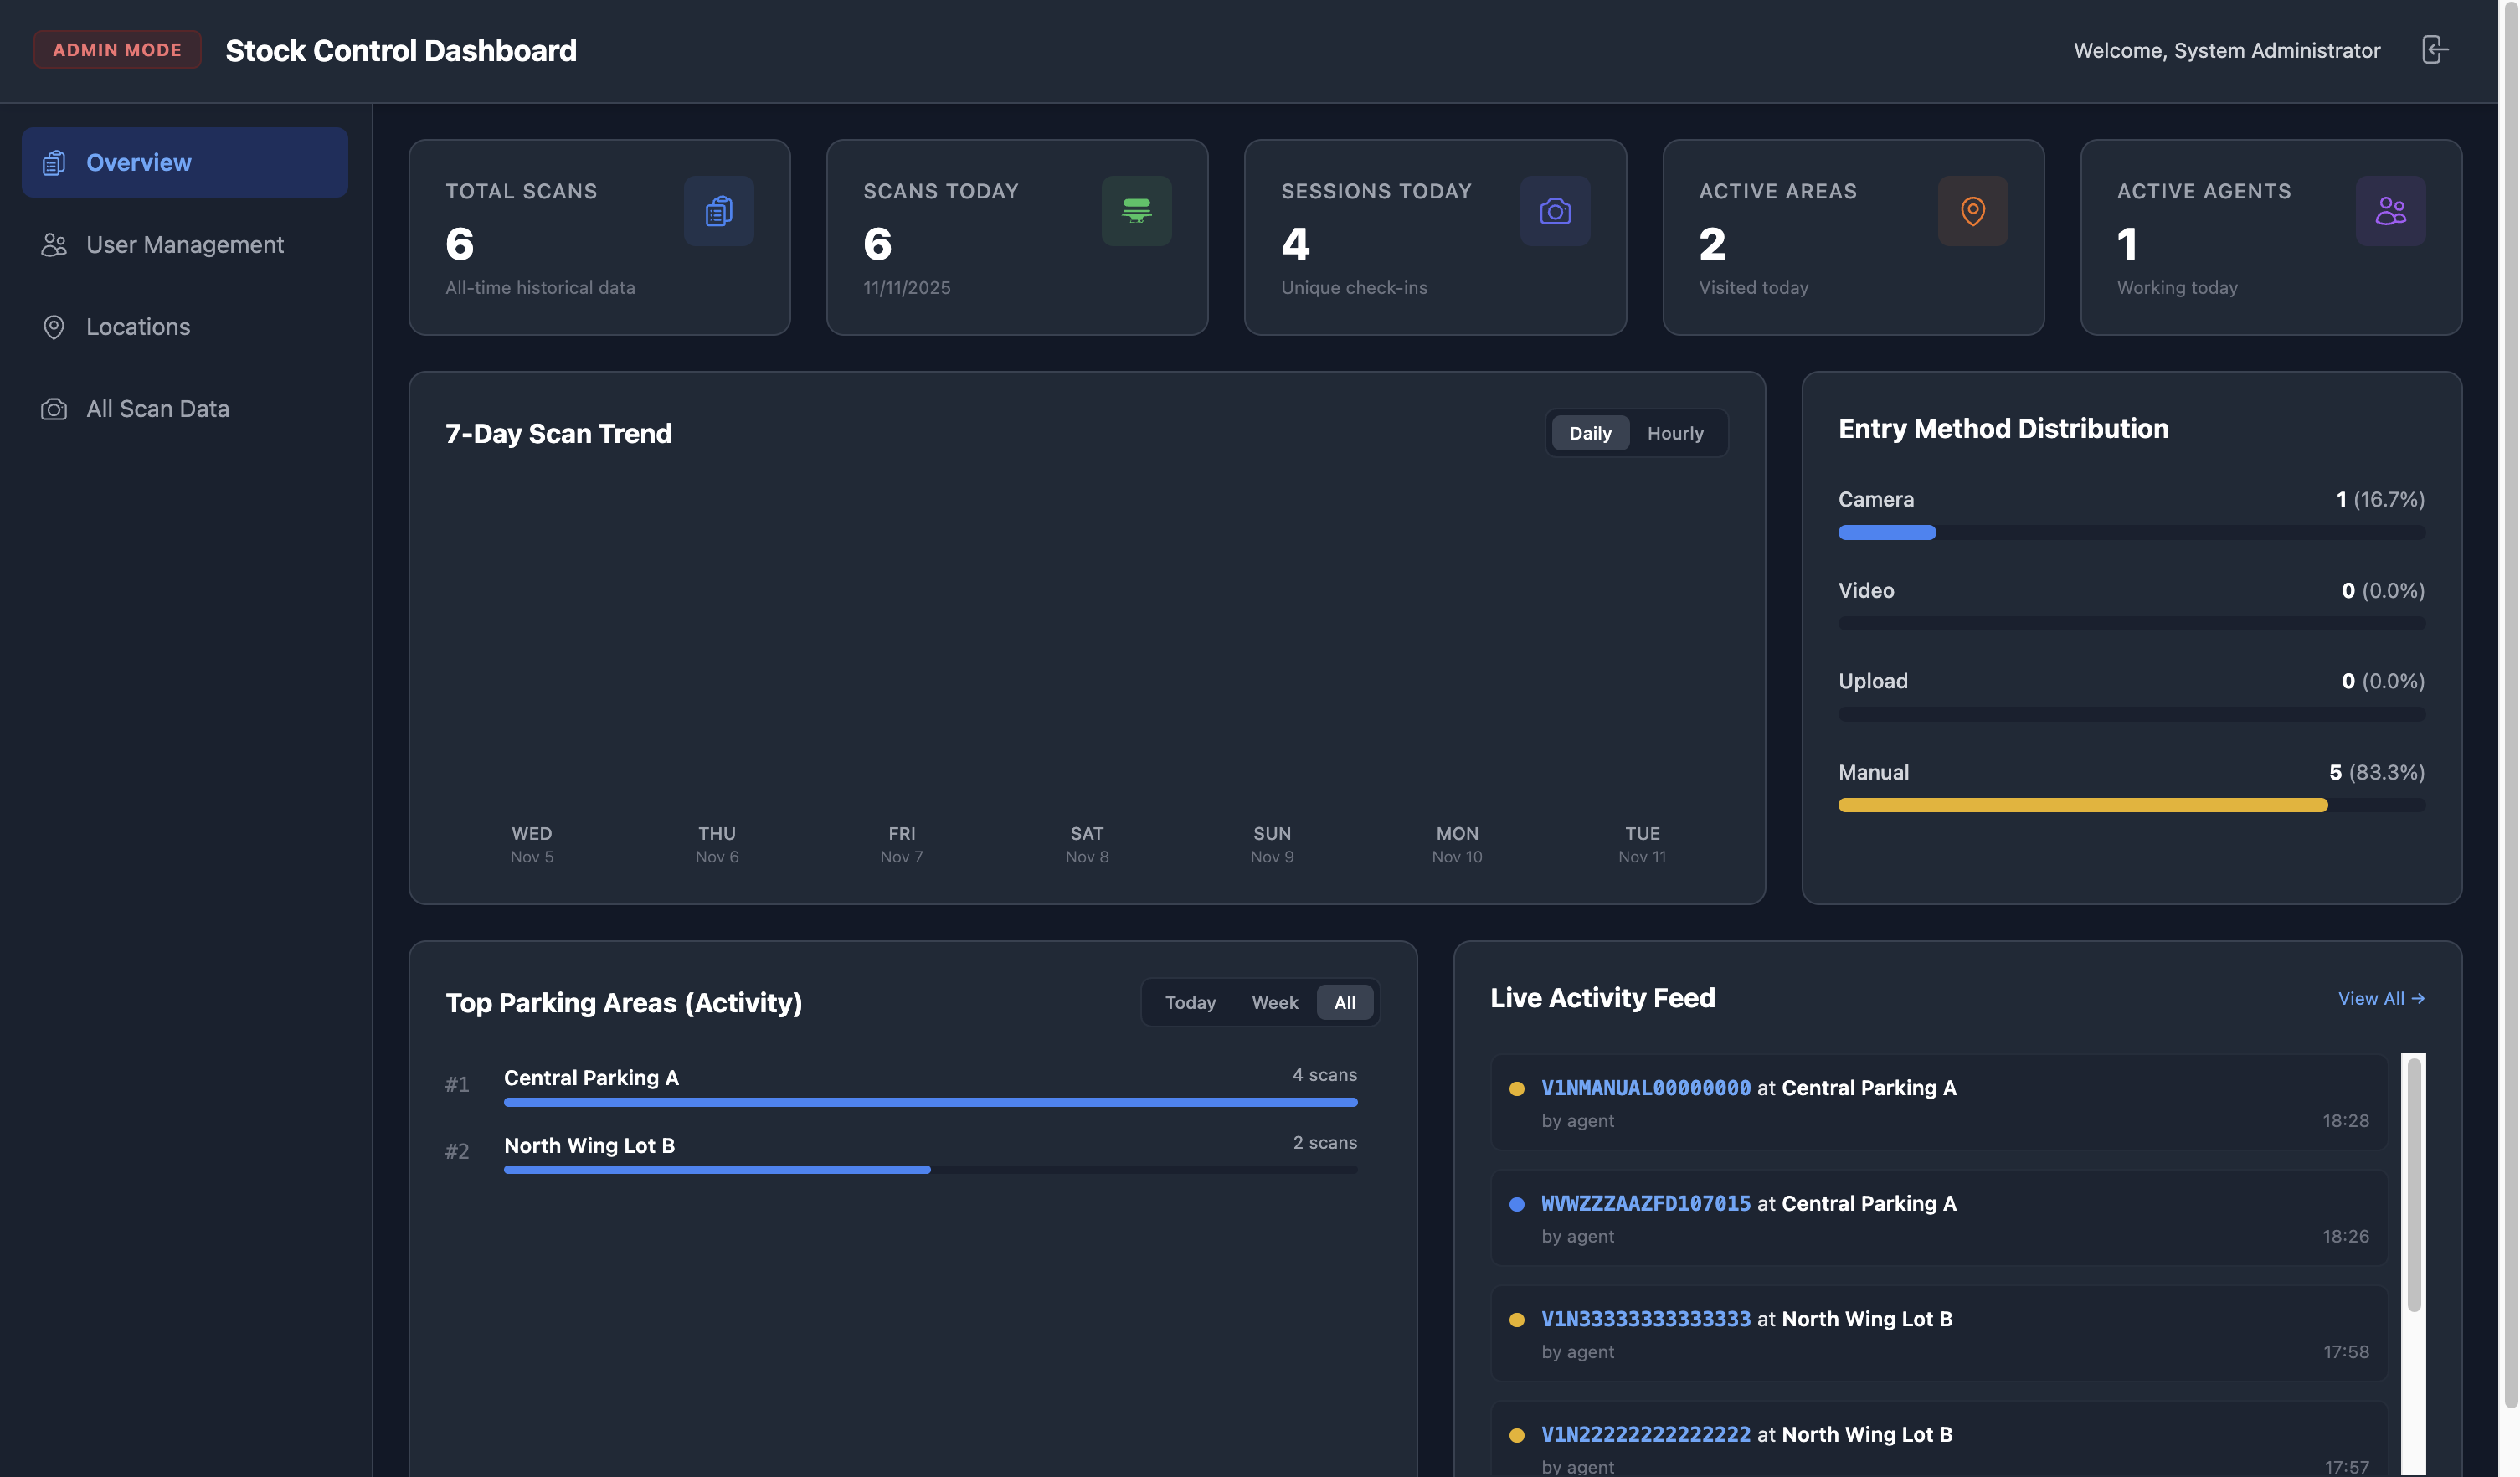The image size is (2520, 1477).
Task: Click the Active Agents people icon
Action: point(2390,211)
